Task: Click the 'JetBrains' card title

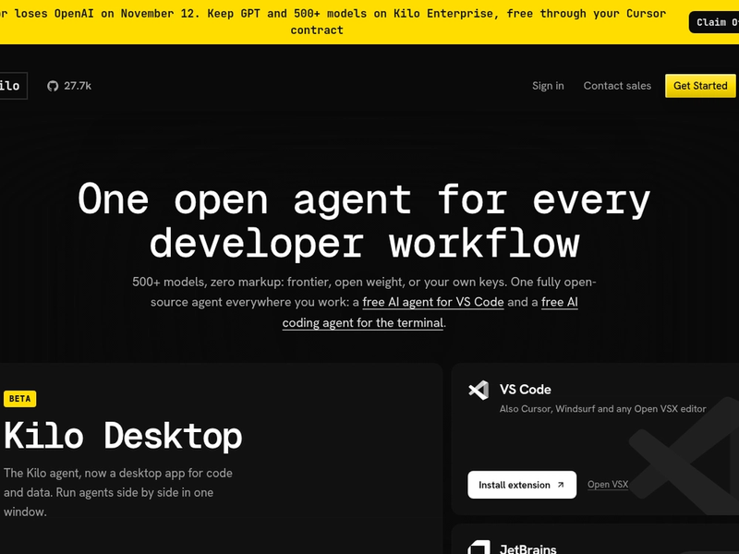Action: pyautogui.click(x=527, y=548)
